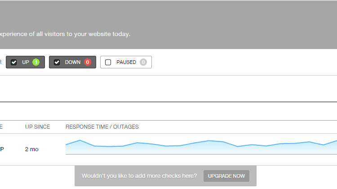This screenshot has height=189, width=337.
Task: Enable the PAUSED filter checkbox
Action: click(108, 62)
